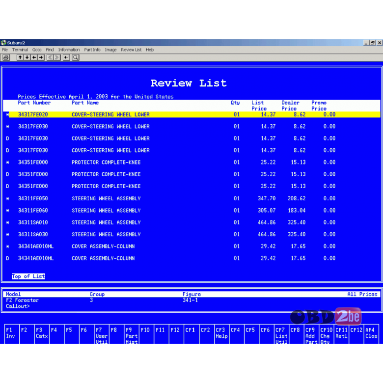Click the All Prices label

click(x=362, y=294)
